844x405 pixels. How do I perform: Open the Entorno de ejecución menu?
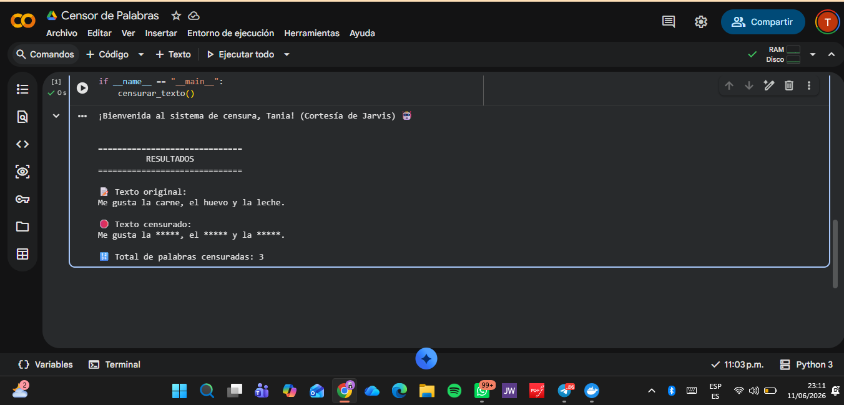[230, 33]
